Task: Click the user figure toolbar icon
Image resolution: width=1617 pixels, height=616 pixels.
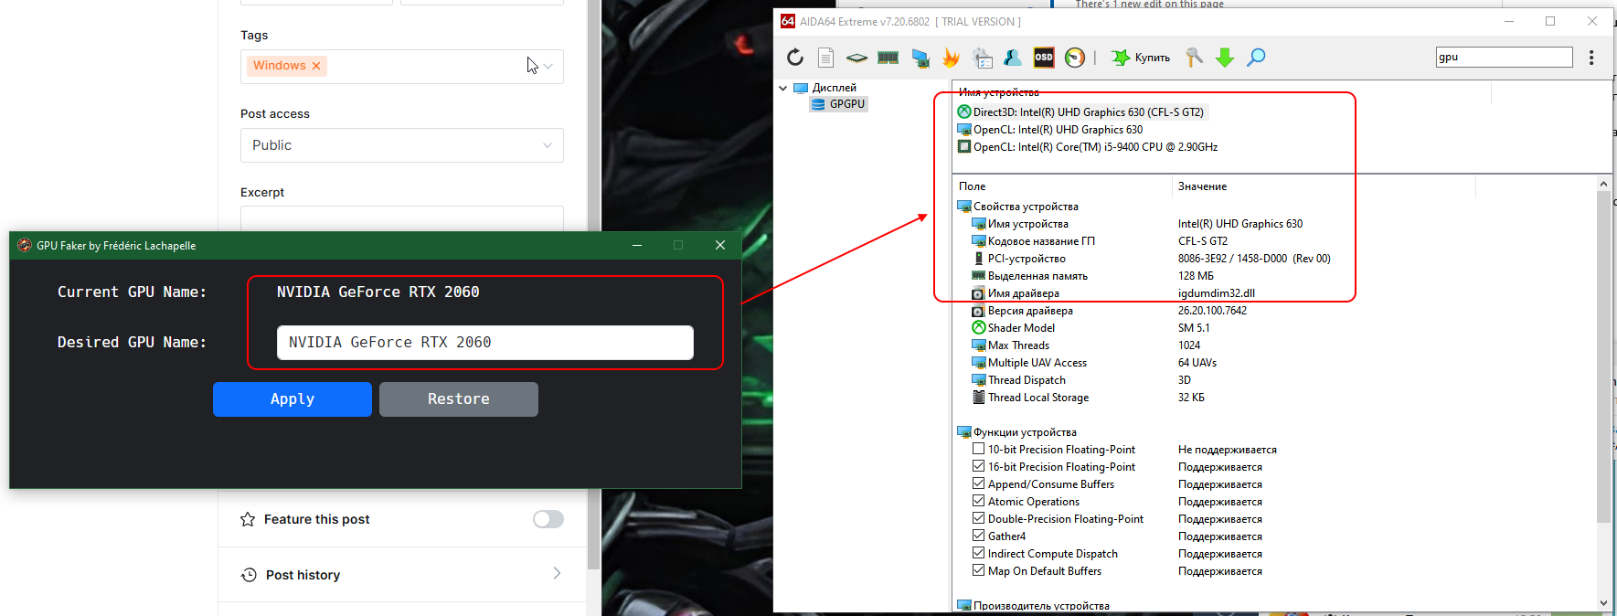Action: tap(1012, 58)
